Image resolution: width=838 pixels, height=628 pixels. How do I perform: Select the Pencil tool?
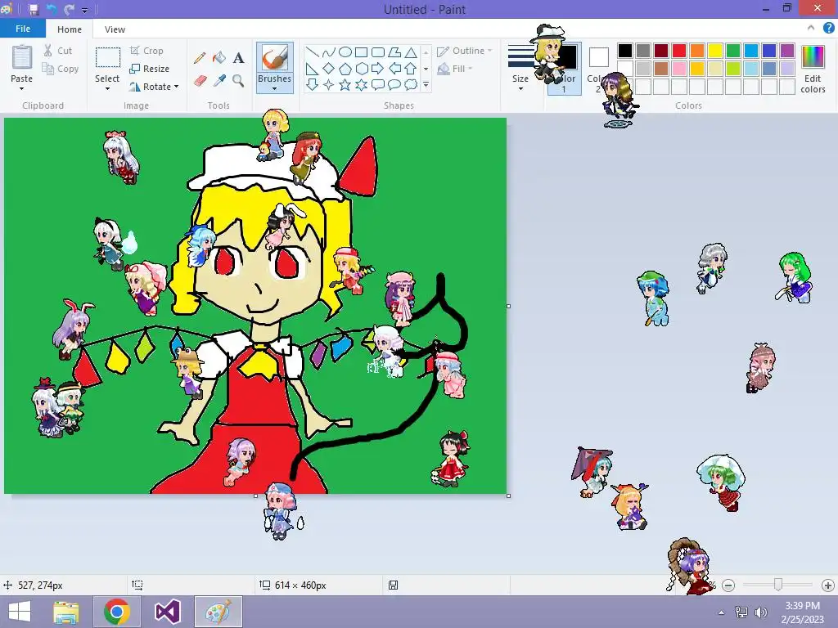200,58
